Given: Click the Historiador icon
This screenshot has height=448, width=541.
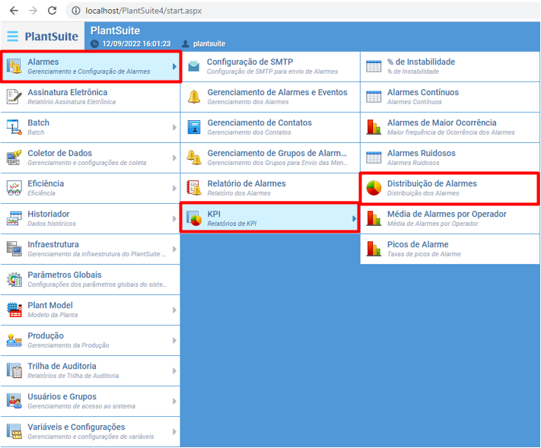Looking at the screenshot, I should click(14, 218).
